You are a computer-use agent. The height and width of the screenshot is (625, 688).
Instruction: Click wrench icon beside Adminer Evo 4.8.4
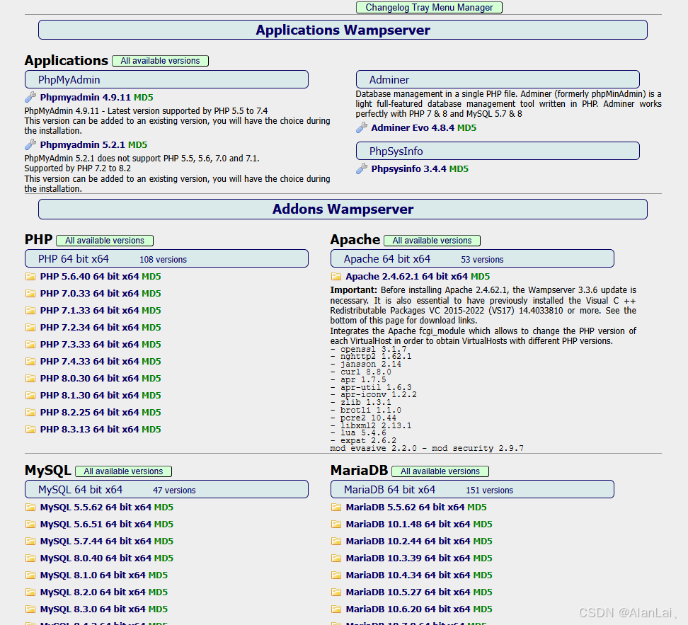coord(362,127)
